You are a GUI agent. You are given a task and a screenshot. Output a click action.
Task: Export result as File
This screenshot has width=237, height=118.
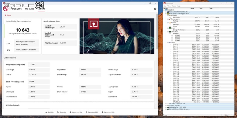pos(76,112)
